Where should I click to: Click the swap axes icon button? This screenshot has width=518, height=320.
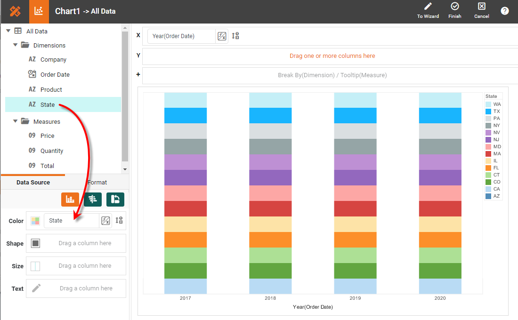pyautogui.click(x=115, y=199)
